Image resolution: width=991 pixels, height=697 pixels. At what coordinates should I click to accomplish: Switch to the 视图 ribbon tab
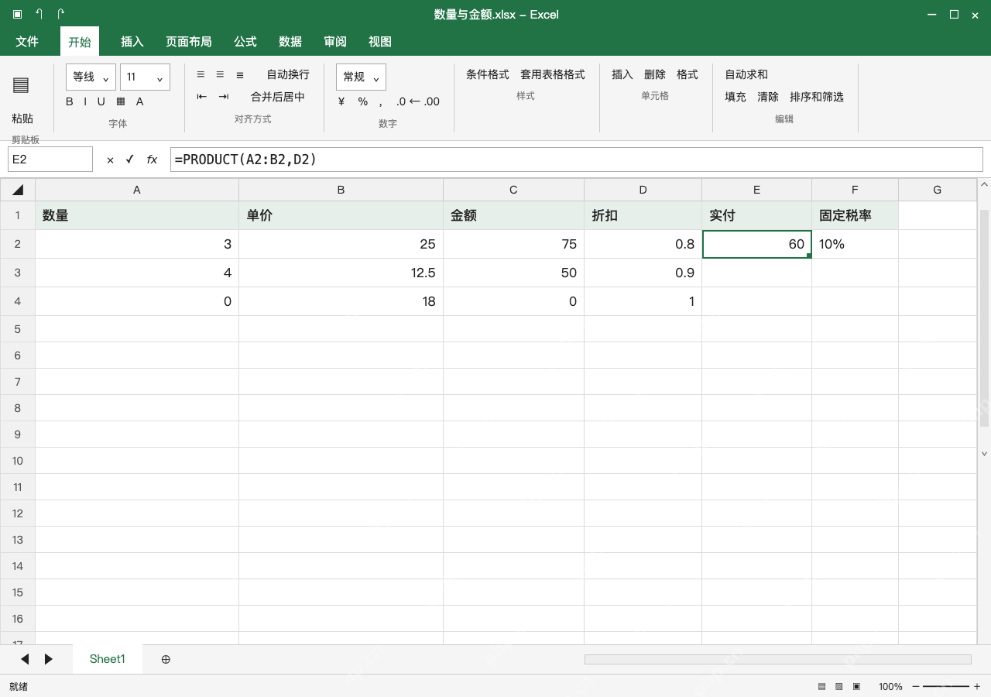[380, 42]
